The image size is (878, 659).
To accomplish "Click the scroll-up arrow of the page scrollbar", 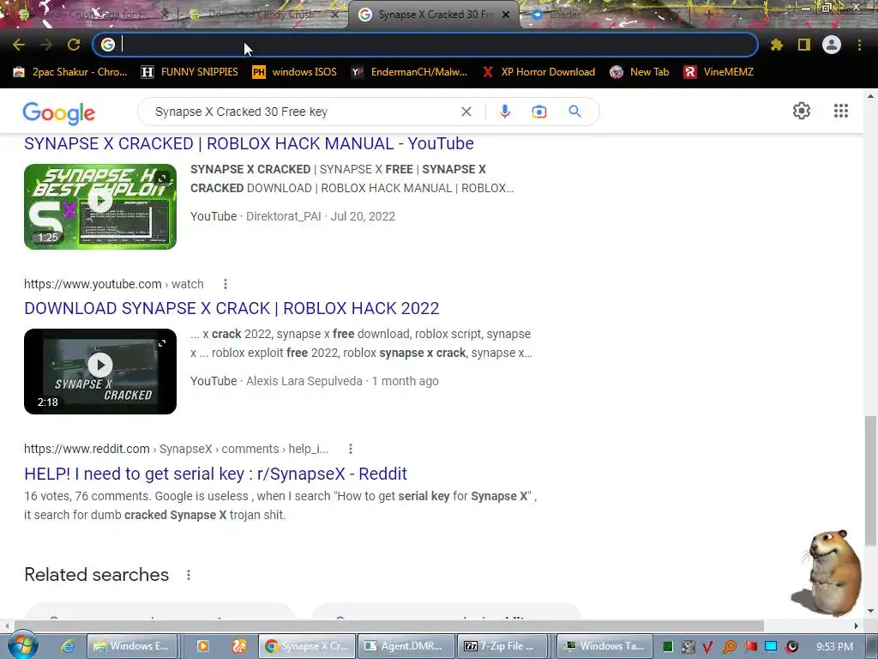I will [871, 96].
